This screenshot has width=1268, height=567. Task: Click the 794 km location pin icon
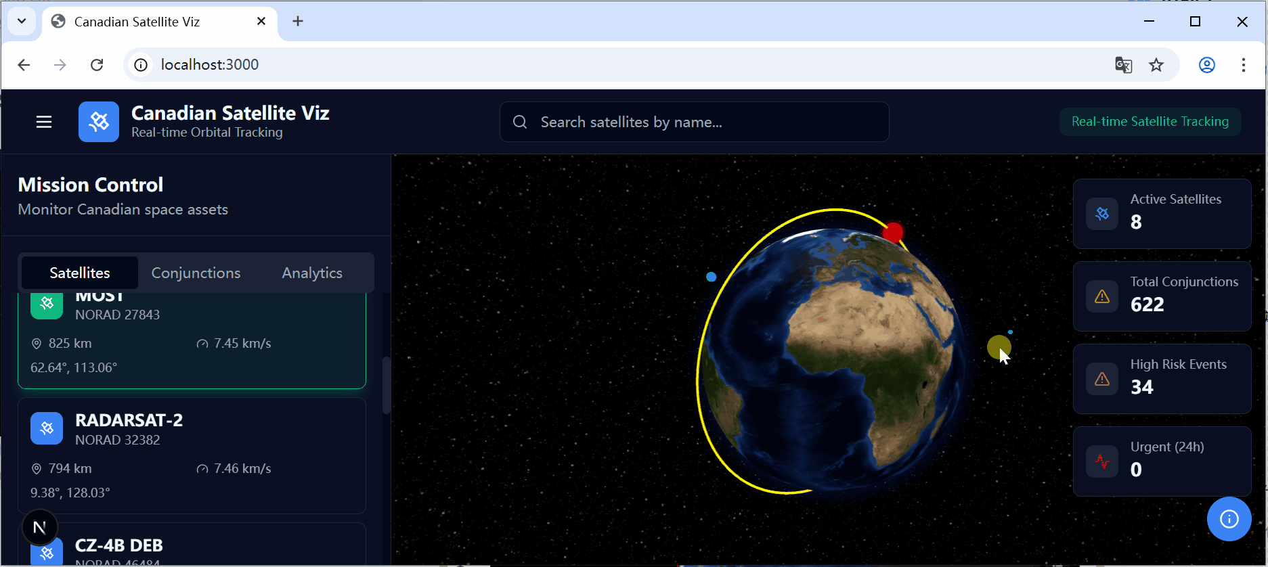(37, 469)
